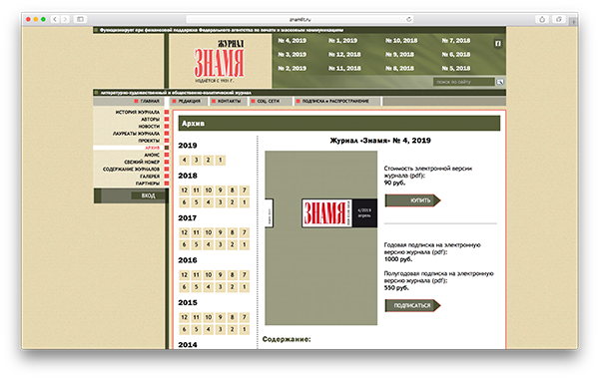The height and width of the screenshot is (379, 599).
Task: Open issue № 12, 2018 link
Action: tap(344, 55)
